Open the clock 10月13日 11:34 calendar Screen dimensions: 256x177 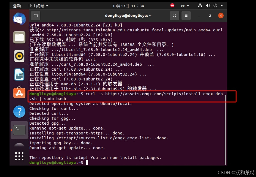click(128, 6)
